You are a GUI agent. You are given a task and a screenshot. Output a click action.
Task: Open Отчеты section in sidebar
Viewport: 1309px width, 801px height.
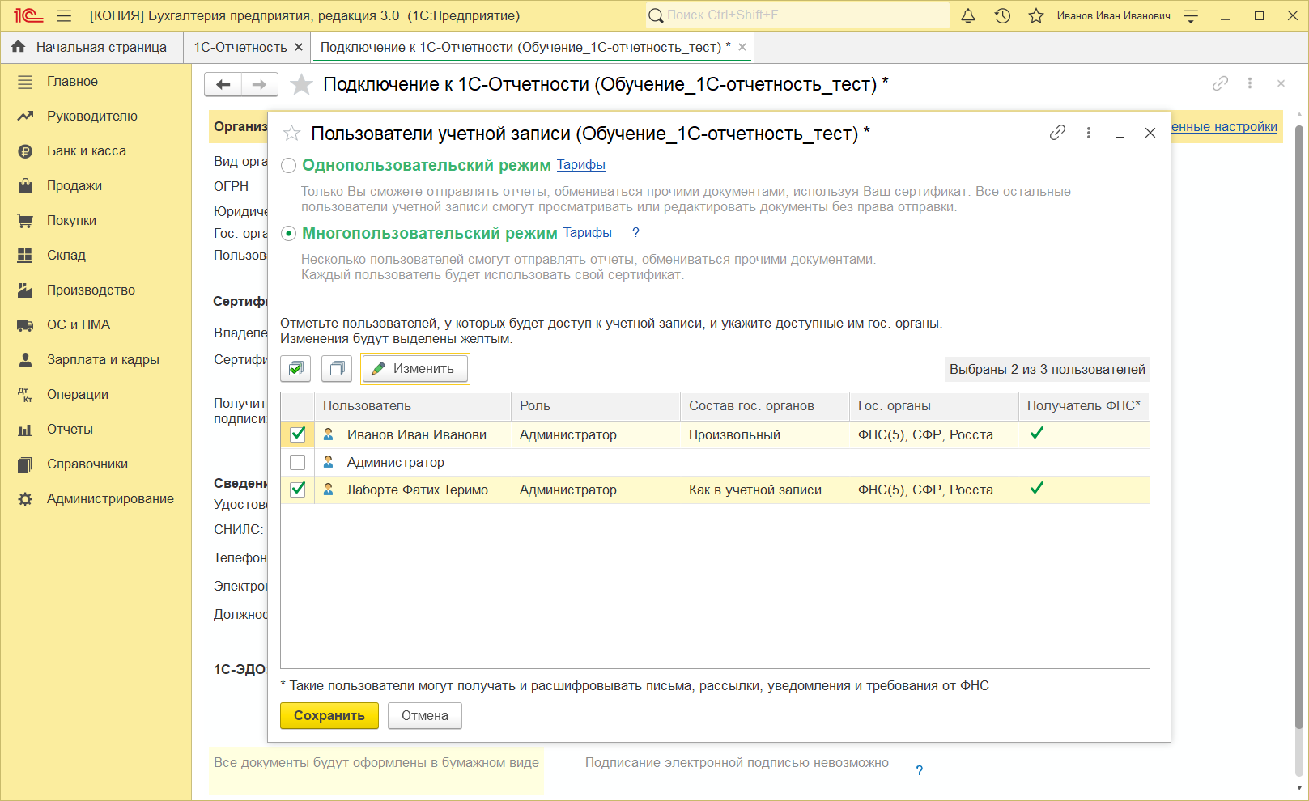pos(96,430)
